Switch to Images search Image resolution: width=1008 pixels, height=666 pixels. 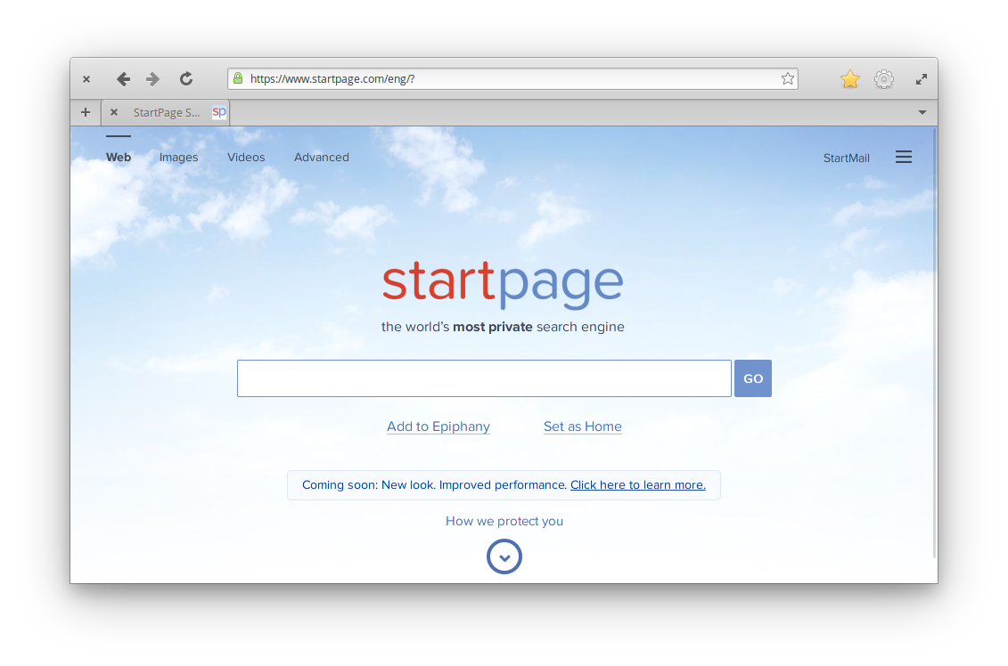pyautogui.click(x=179, y=158)
